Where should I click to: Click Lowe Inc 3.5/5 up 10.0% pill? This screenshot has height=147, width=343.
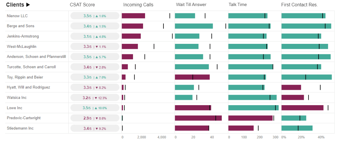click(x=95, y=108)
